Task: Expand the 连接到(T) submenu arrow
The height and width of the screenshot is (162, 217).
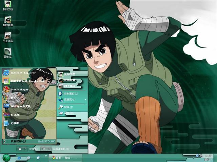Action: click(x=85, y=100)
